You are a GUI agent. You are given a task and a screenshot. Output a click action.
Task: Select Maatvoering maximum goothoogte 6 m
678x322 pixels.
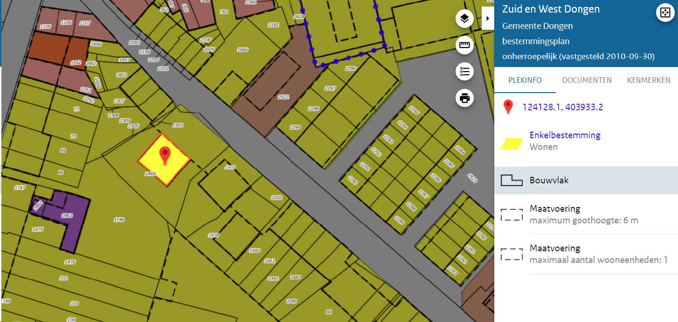tap(586, 214)
